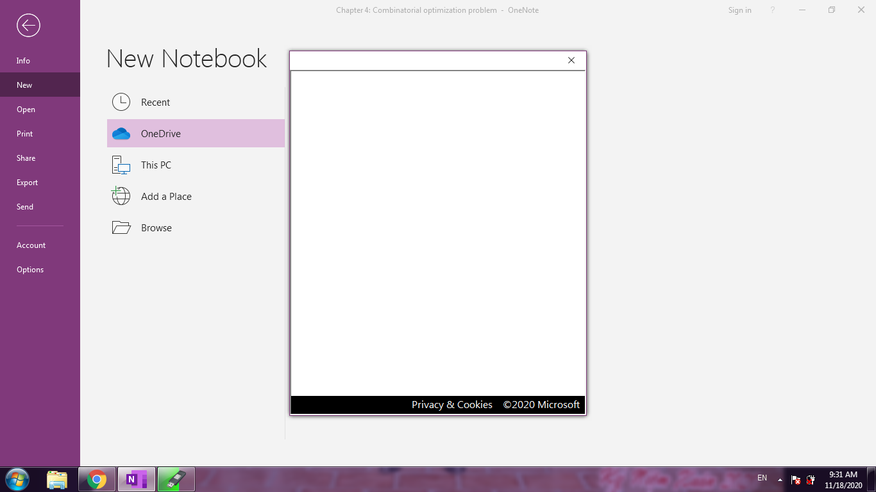Select Send in the backstage menu
This screenshot has height=492, width=876.
[40, 207]
